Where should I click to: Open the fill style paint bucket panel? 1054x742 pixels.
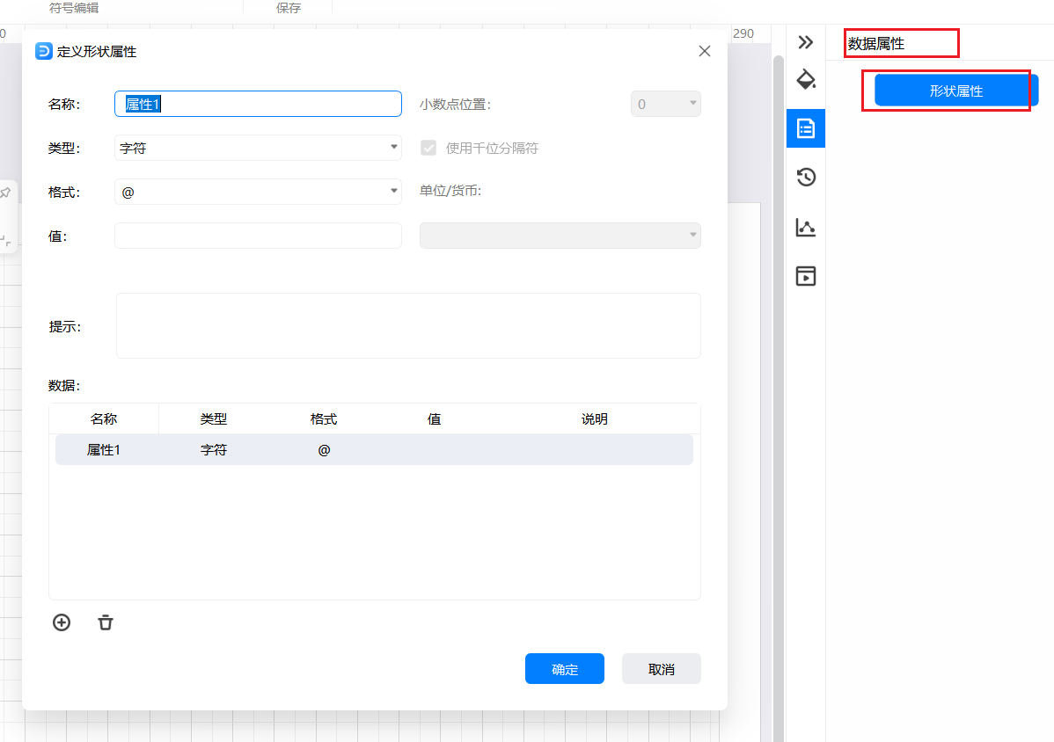click(806, 80)
